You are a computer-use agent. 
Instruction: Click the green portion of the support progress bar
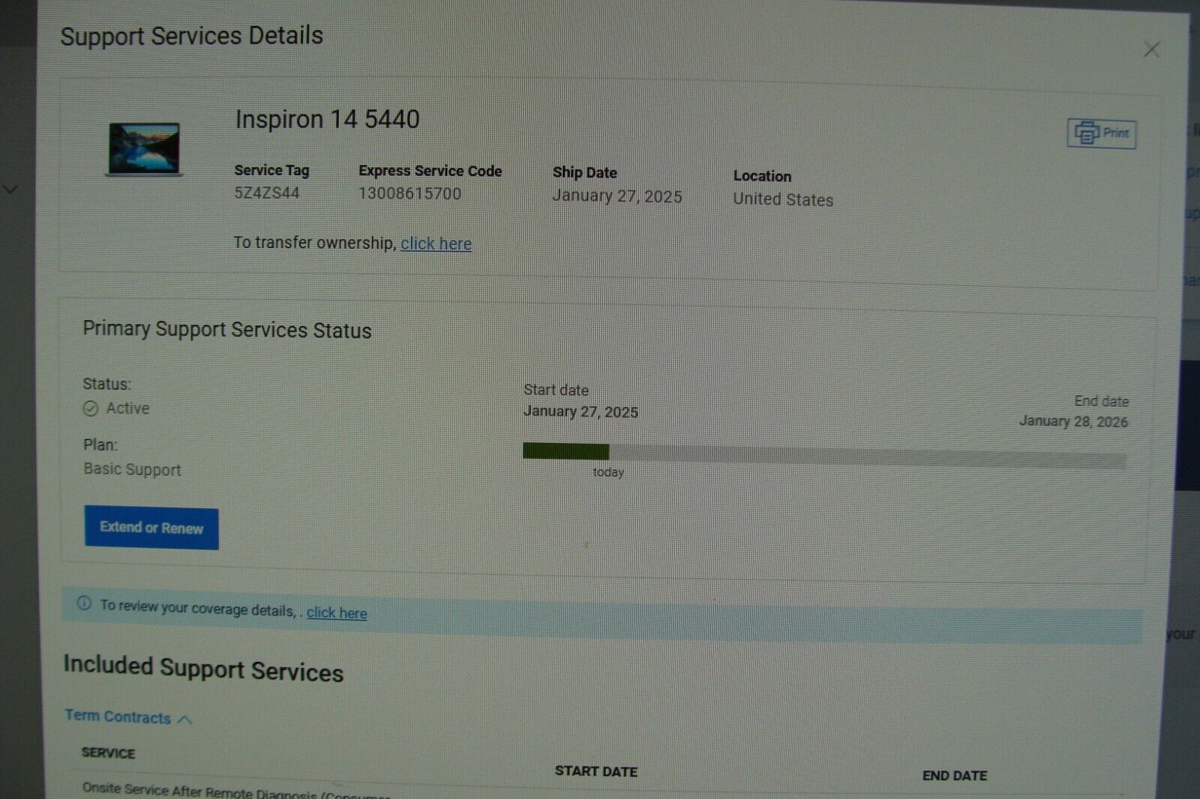tap(565, 451)
